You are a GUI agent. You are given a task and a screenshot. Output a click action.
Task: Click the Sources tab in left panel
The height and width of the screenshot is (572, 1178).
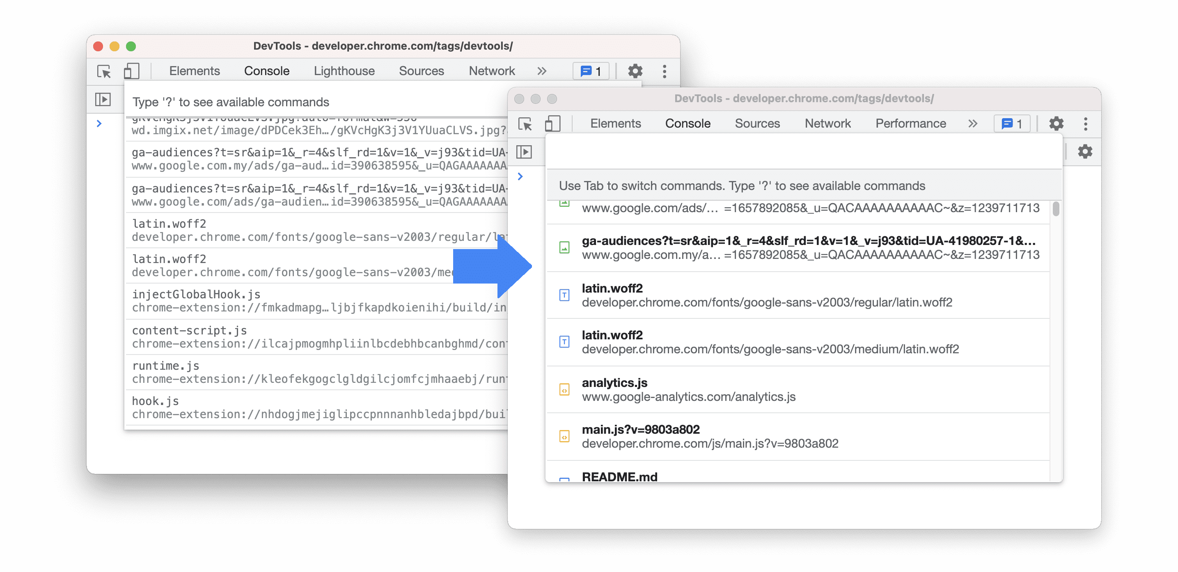pos(421,70)
